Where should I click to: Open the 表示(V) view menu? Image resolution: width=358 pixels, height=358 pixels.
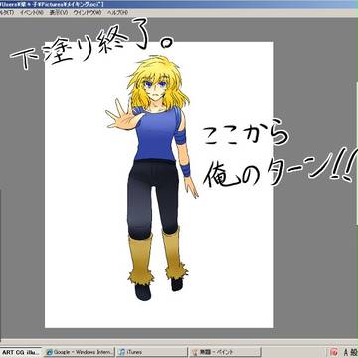[x=59, y=13]
